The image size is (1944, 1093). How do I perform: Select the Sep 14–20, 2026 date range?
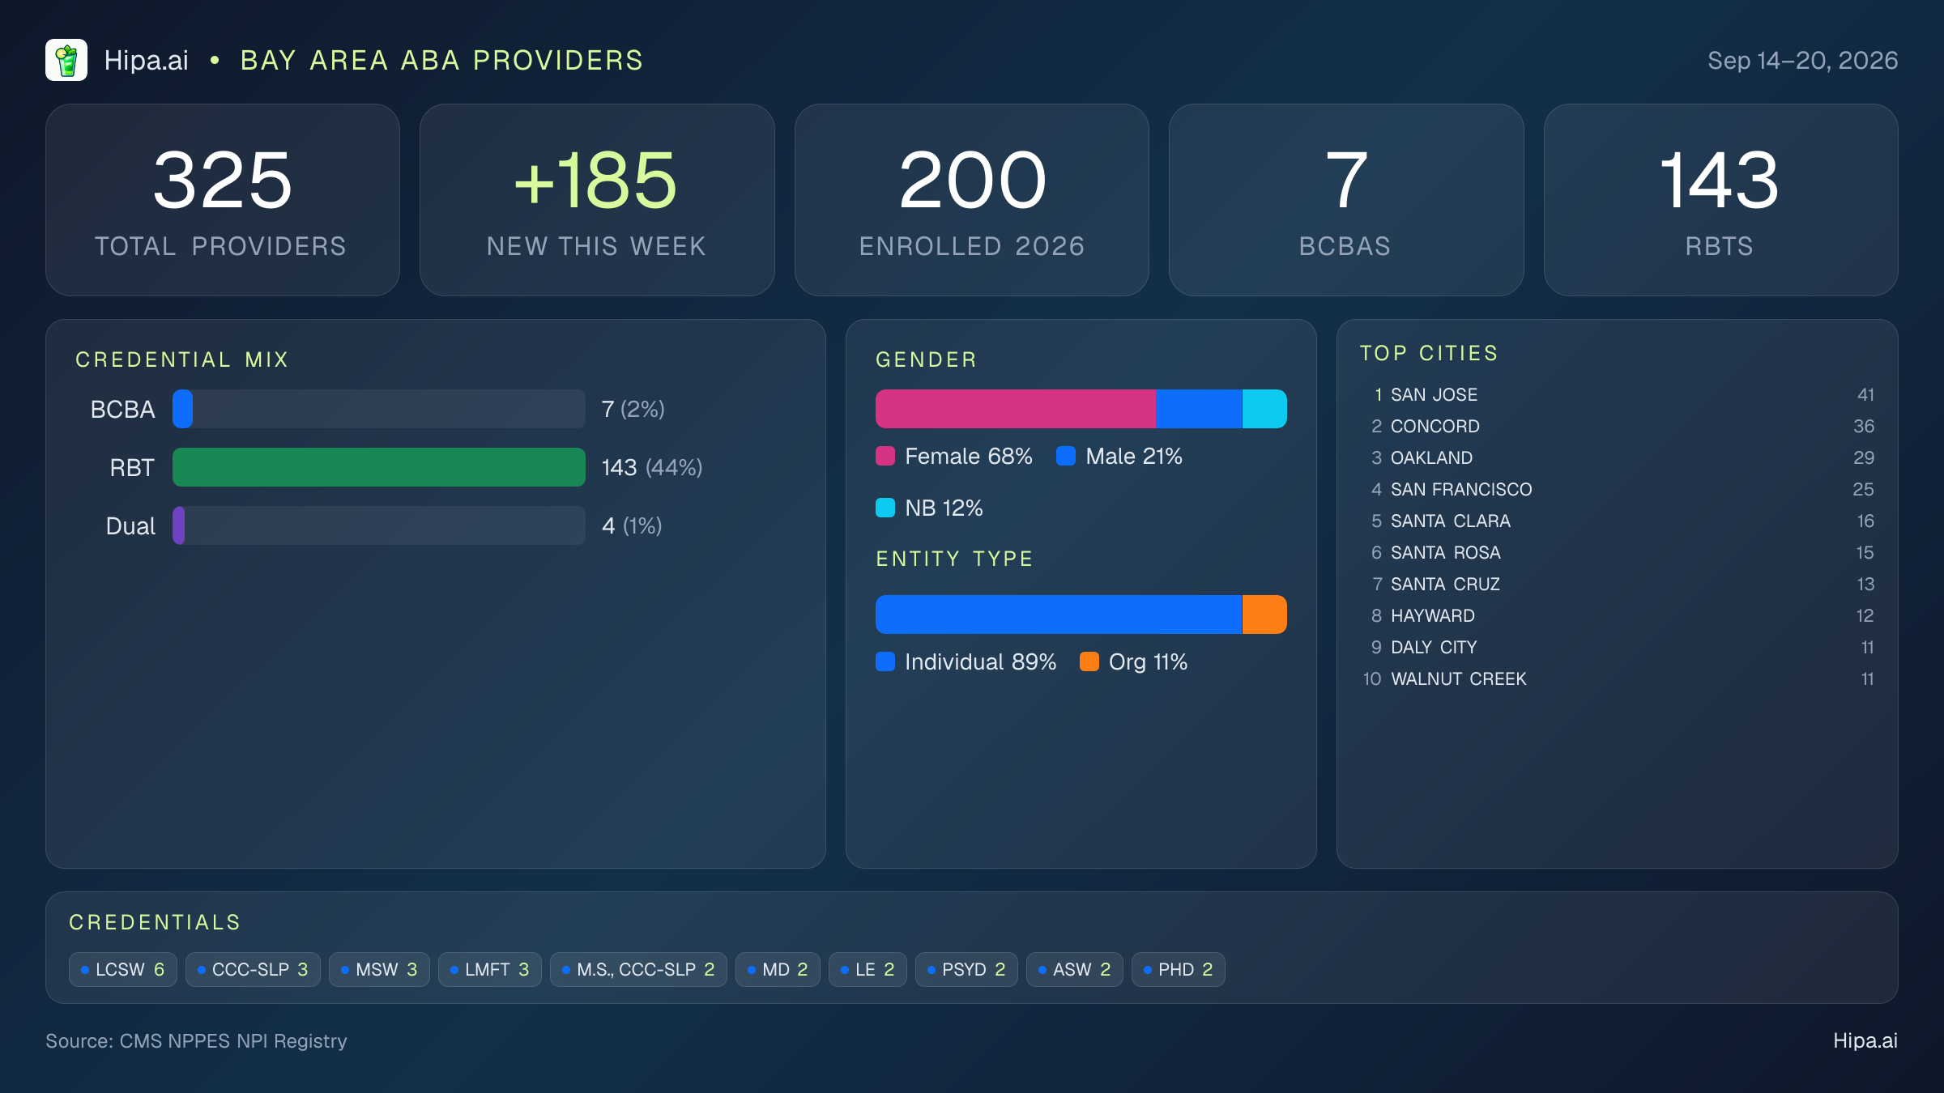tap(1802, 60)
